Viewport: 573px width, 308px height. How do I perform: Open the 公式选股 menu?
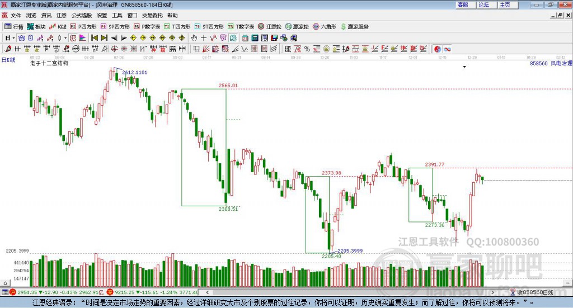(x=82, y=15)
